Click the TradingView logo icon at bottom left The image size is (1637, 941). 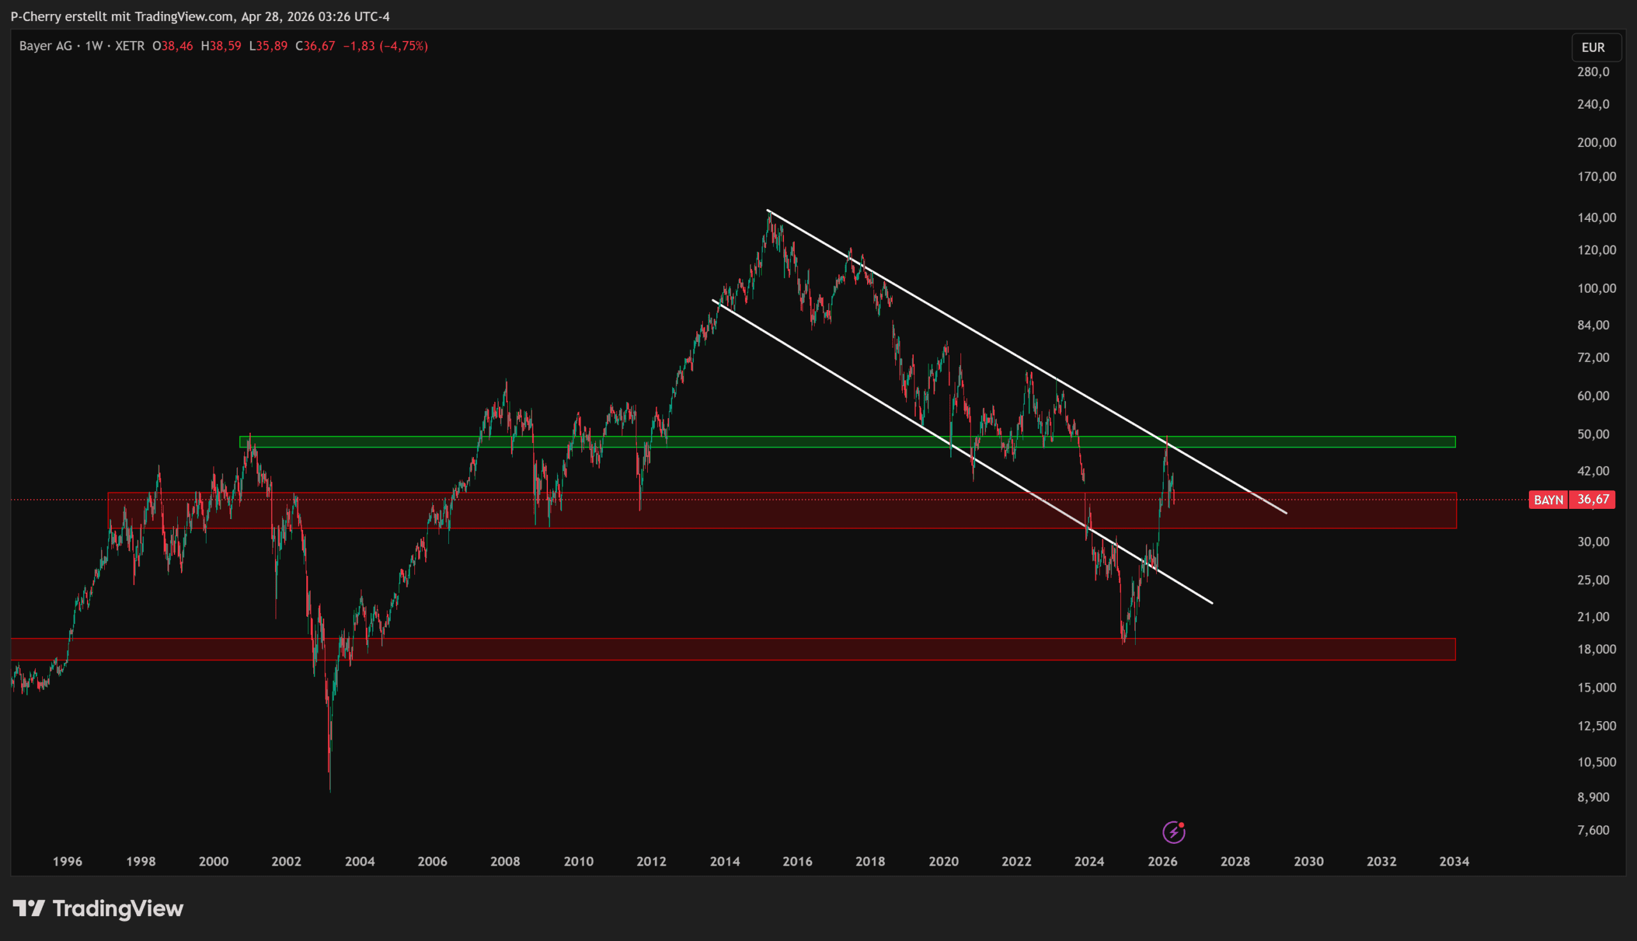coord(29,908)
